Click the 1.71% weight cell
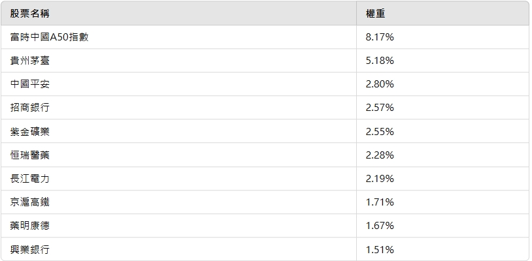The image size is (532, 261). tap(380, 202)
